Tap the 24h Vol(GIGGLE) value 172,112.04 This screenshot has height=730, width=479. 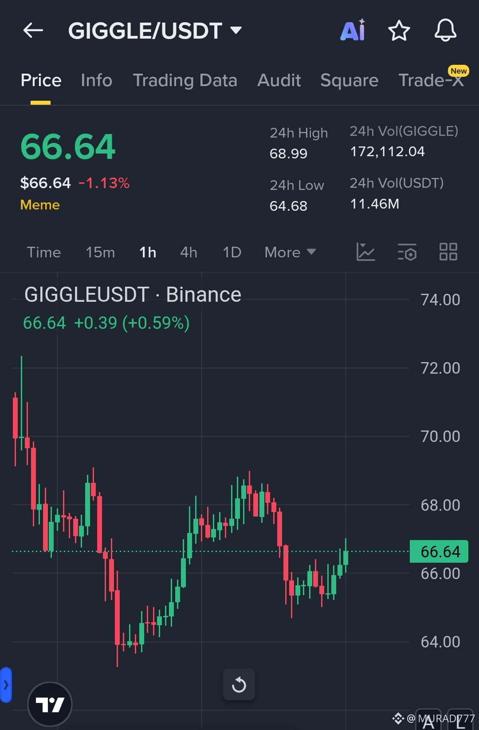pyautogui.click(x=387, y=152)
